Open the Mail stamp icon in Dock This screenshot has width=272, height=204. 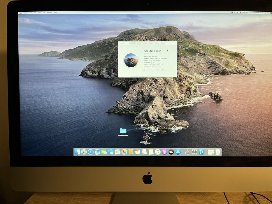coord(97,152)
